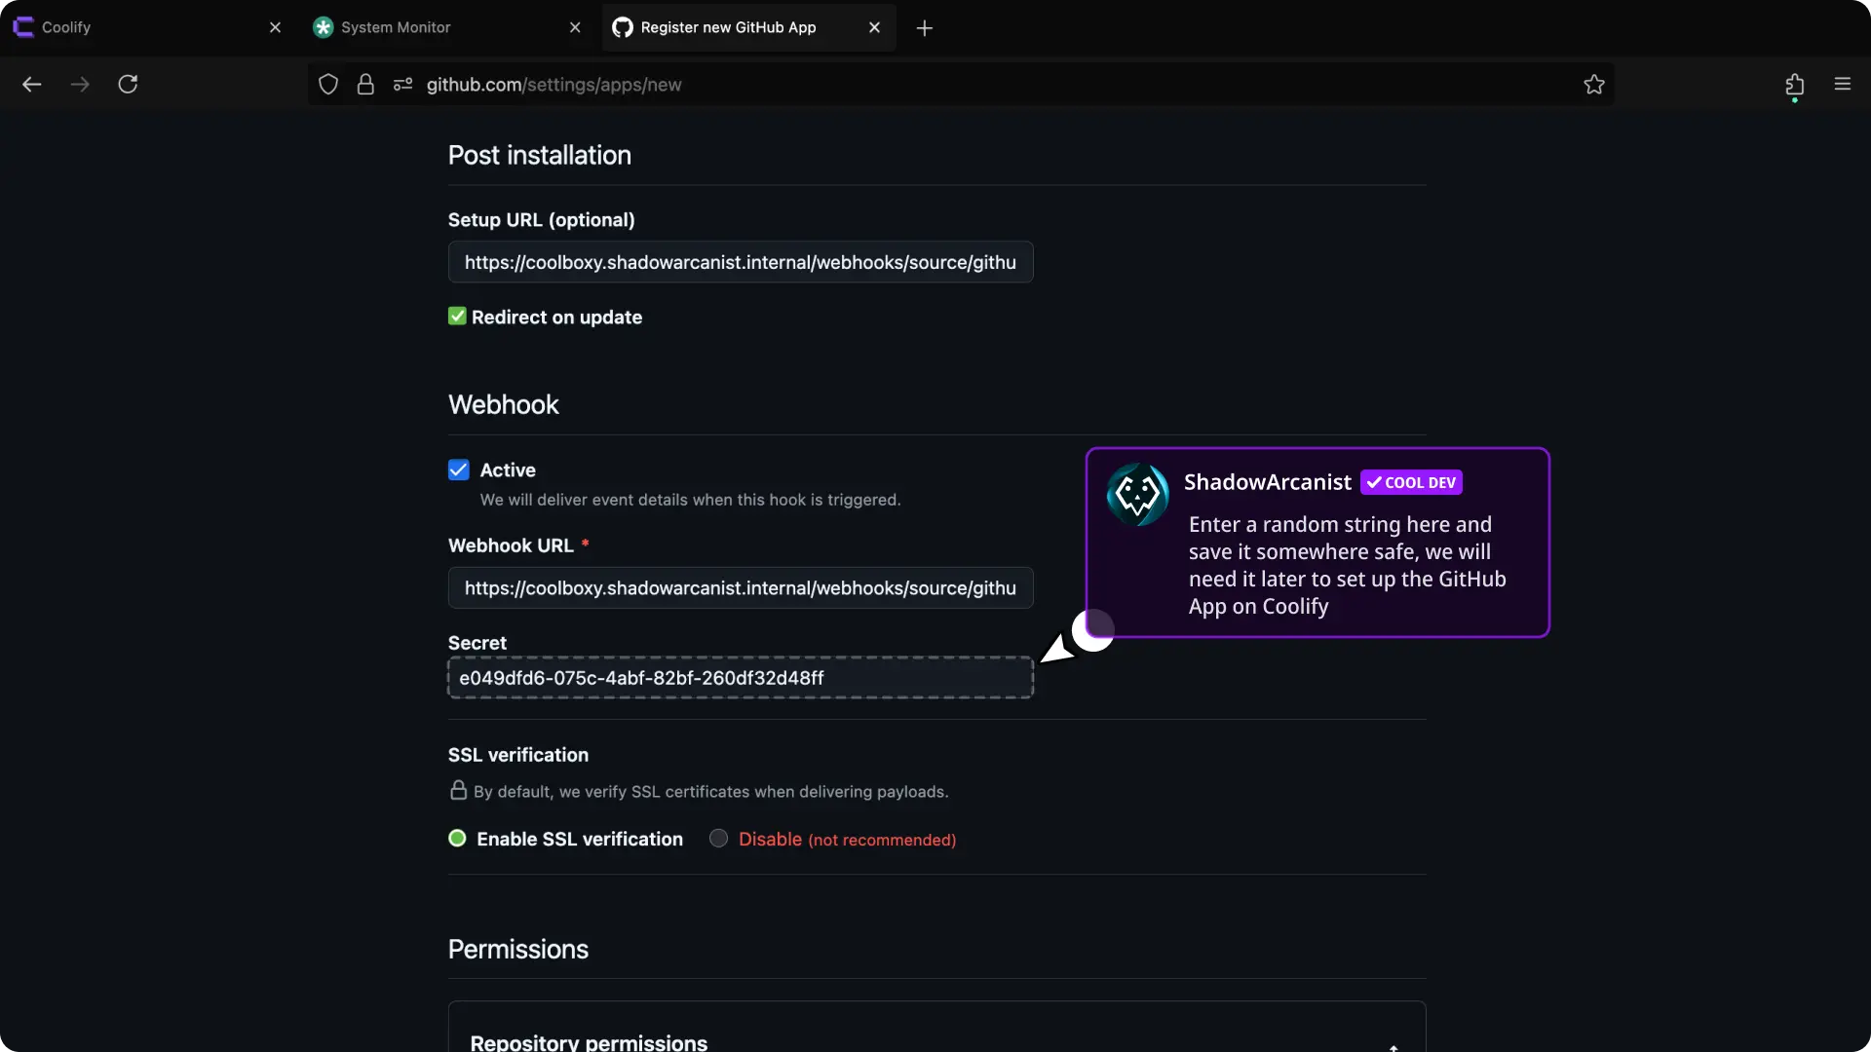Click the browser back arrow
1871x1052 pixels.
click(x=32, y=85)
